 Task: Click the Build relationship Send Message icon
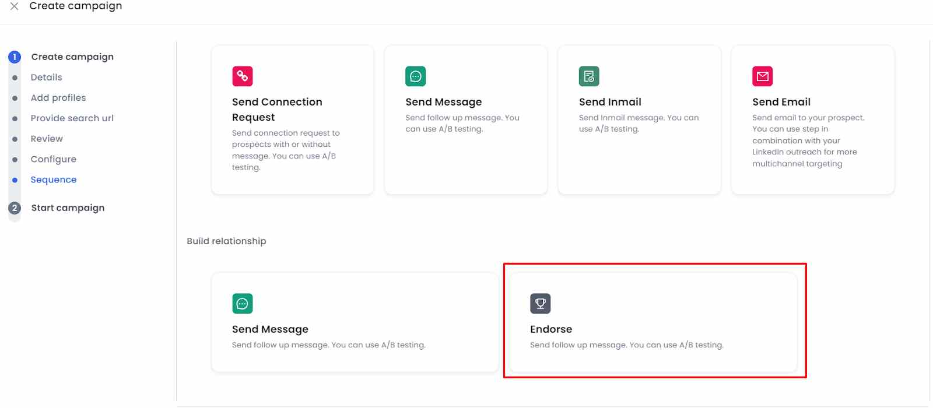[x=243, y=304]
